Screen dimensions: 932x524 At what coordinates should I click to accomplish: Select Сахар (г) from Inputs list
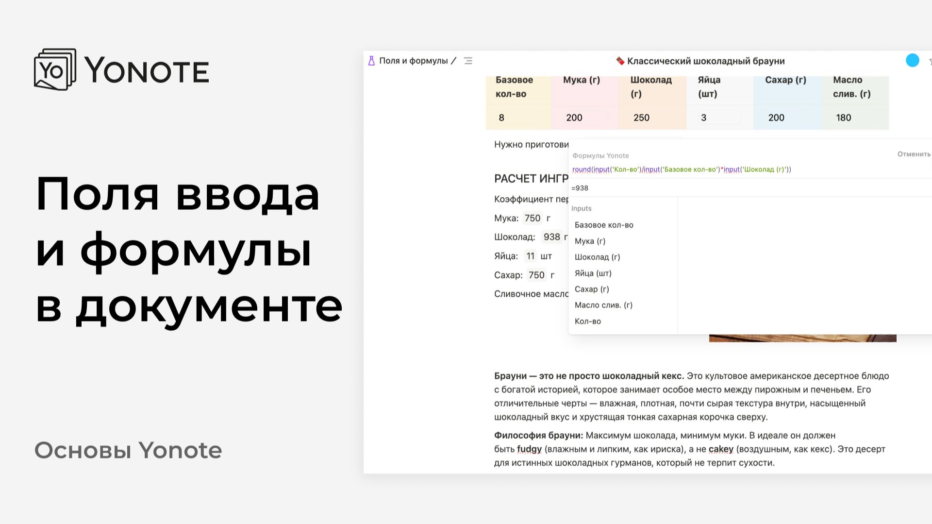[x=592, y=289]
